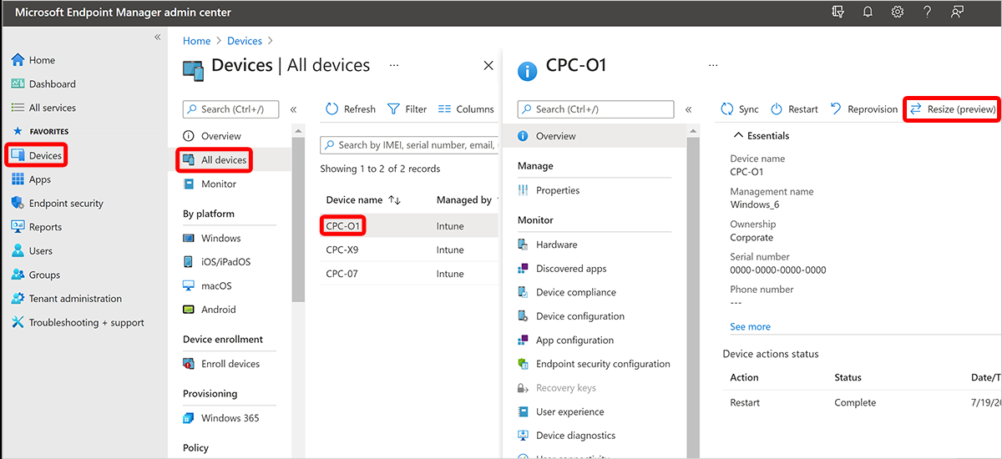
Task: Collapse the main left navigation sidebar
Action: pos(157,38)
